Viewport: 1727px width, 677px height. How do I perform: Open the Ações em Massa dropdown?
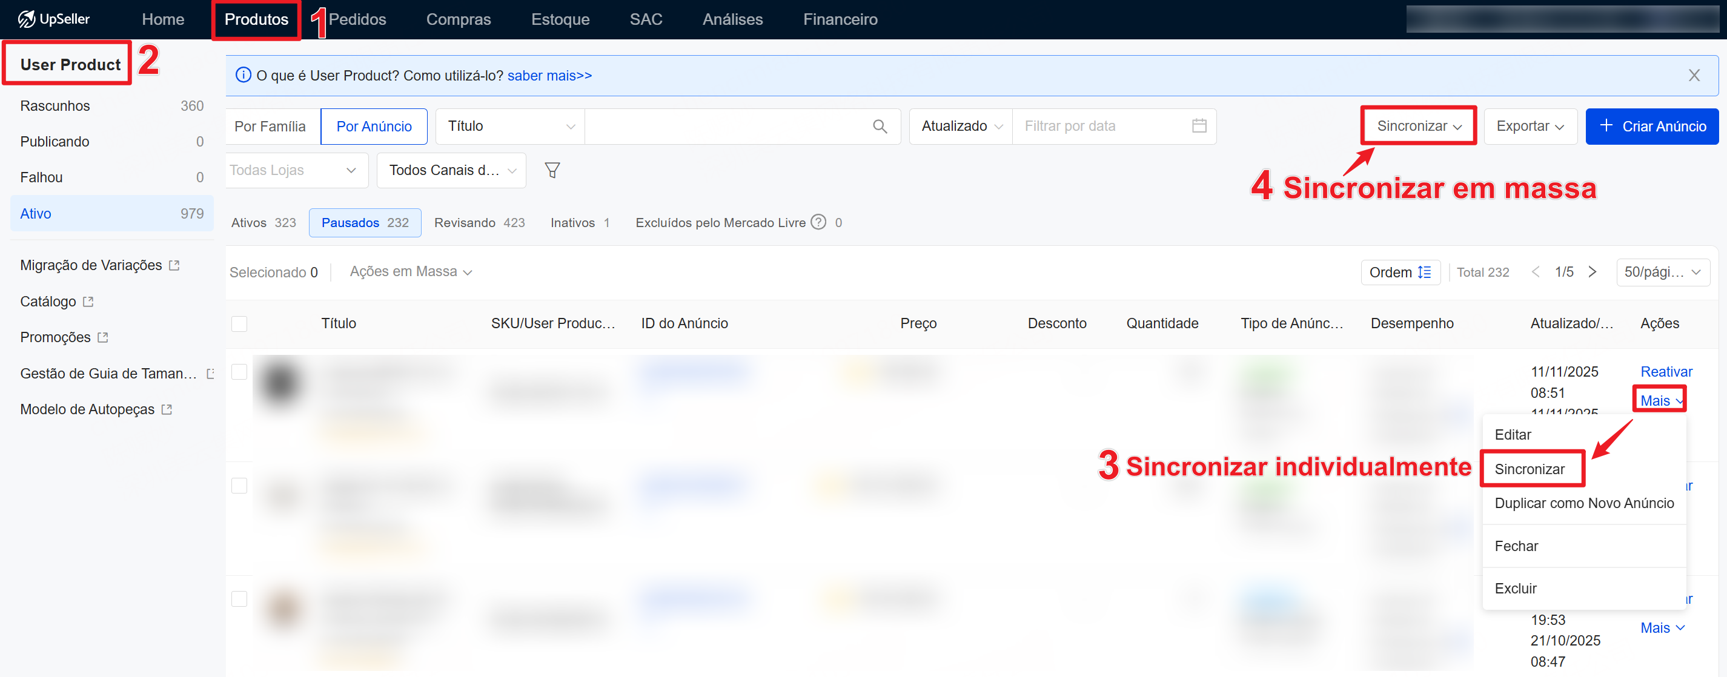[x=410, y=271]
